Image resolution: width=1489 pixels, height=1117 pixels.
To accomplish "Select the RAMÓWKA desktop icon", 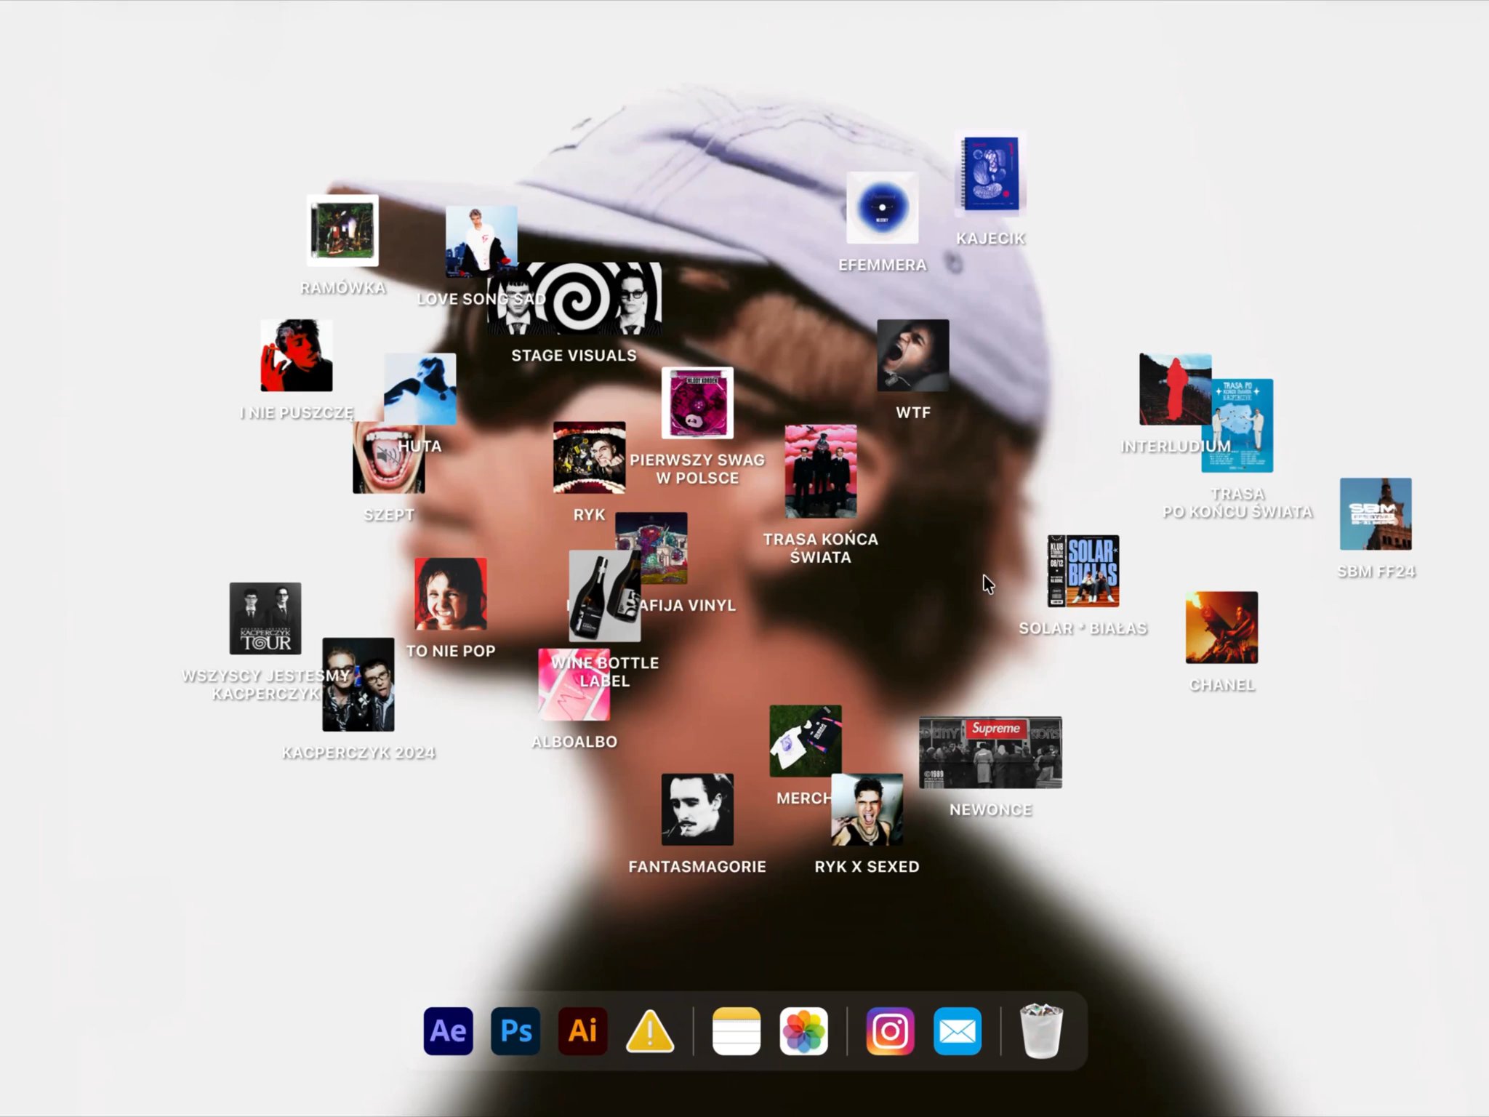I will click(x=342, y=231).
